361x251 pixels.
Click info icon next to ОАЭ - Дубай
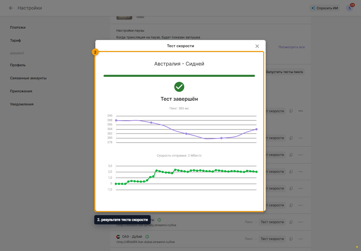(x=147, y=237)
